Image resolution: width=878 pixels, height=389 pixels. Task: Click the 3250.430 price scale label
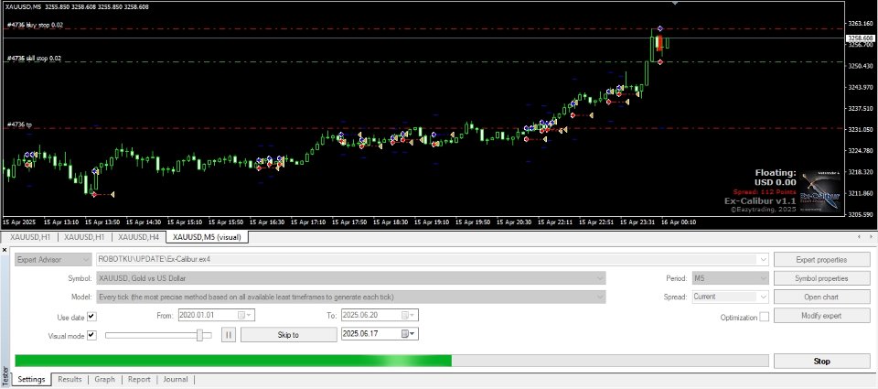(x=862, y=66)
